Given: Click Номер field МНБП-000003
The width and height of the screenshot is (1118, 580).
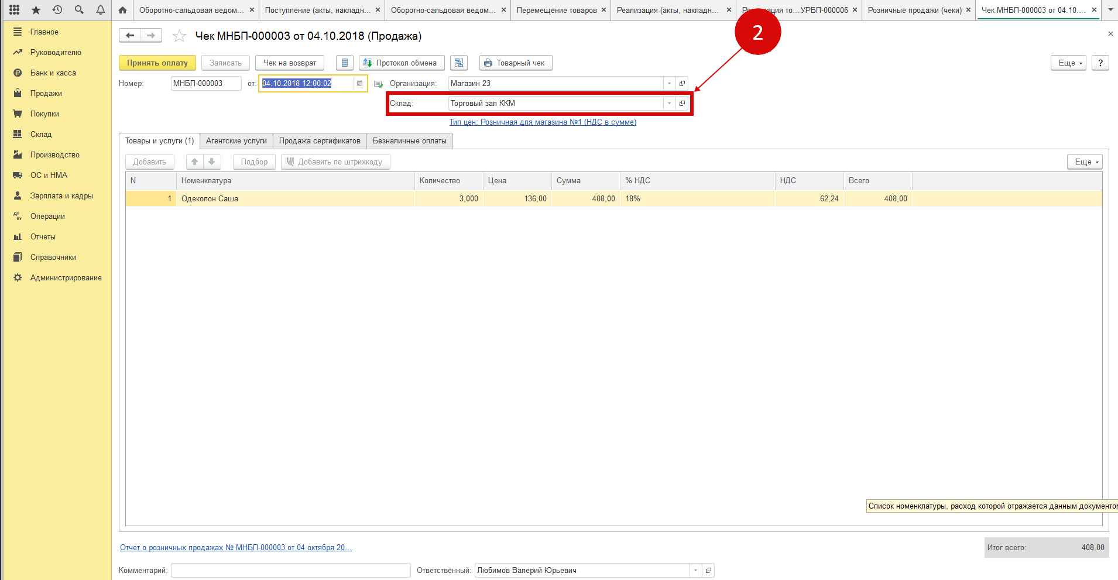Looking at the screenshot, I should [206, 84].
